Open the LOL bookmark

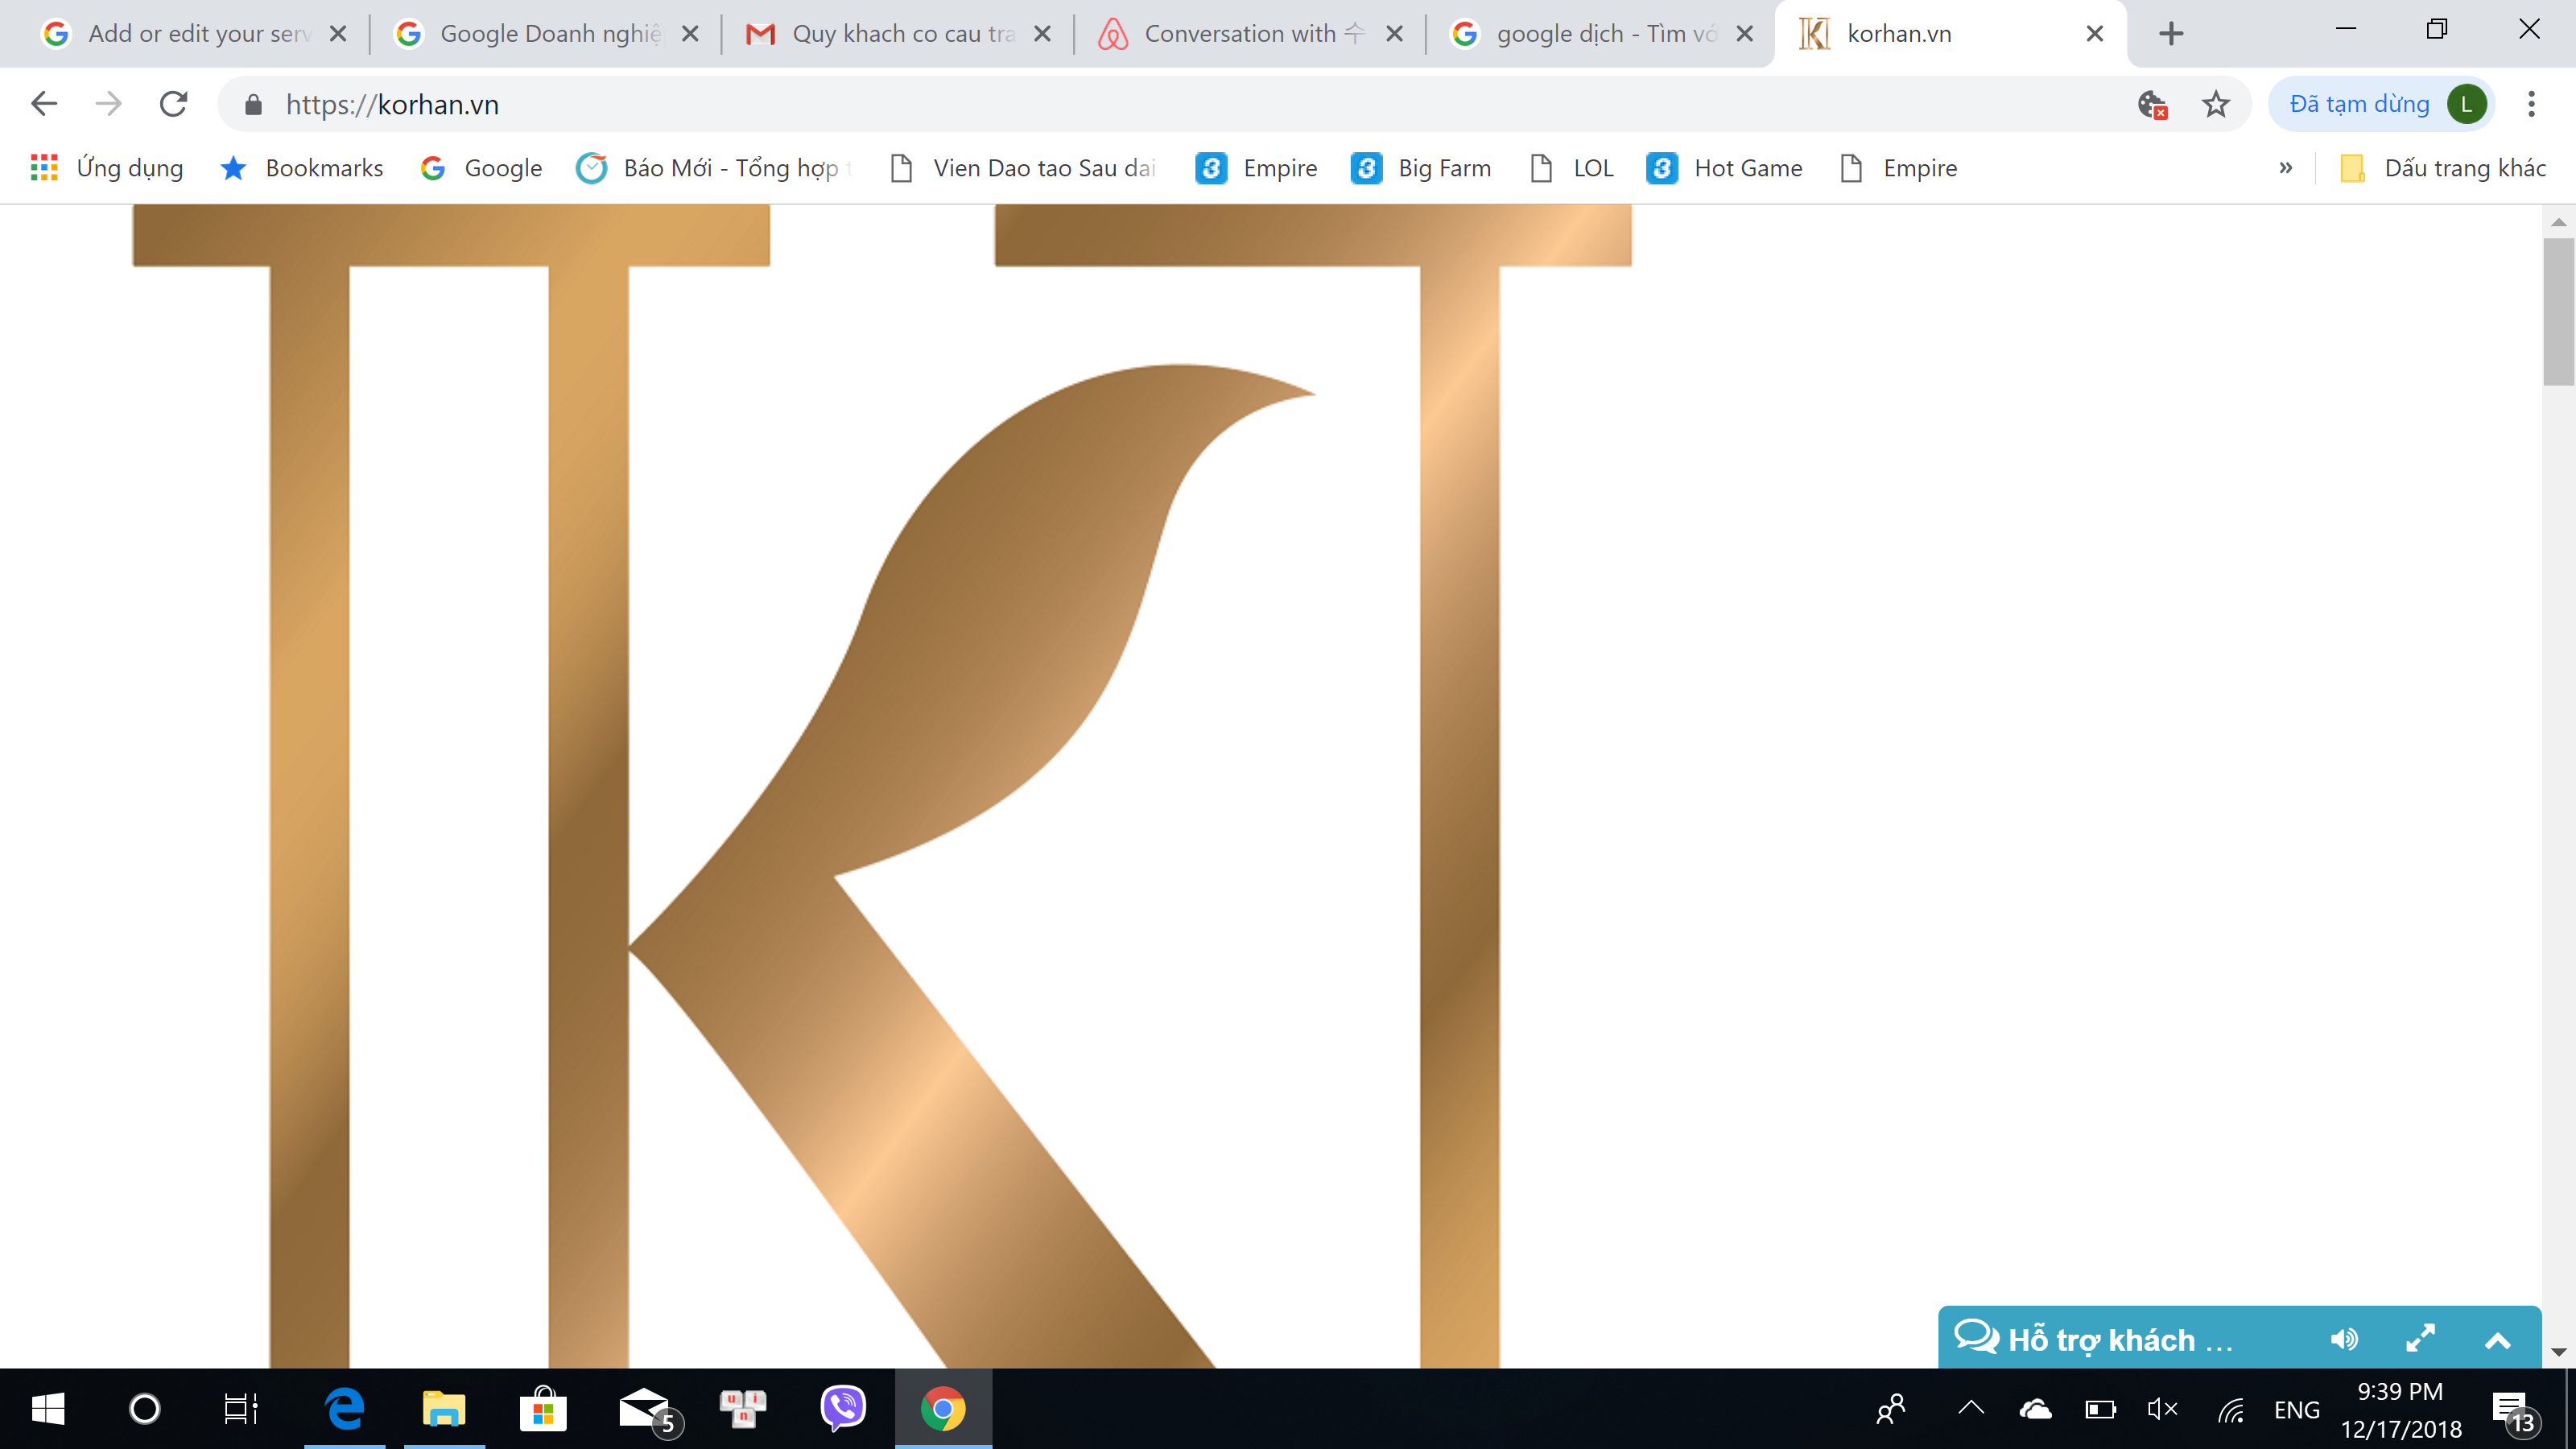click(1572, 168)
